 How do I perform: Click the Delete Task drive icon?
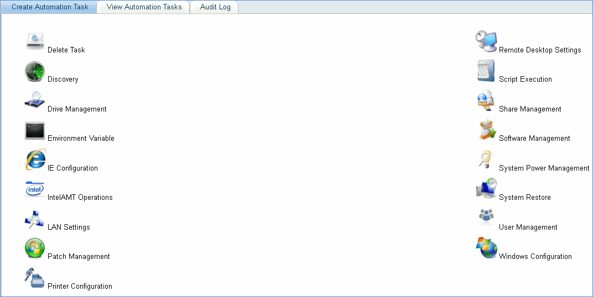click(35, 42)
